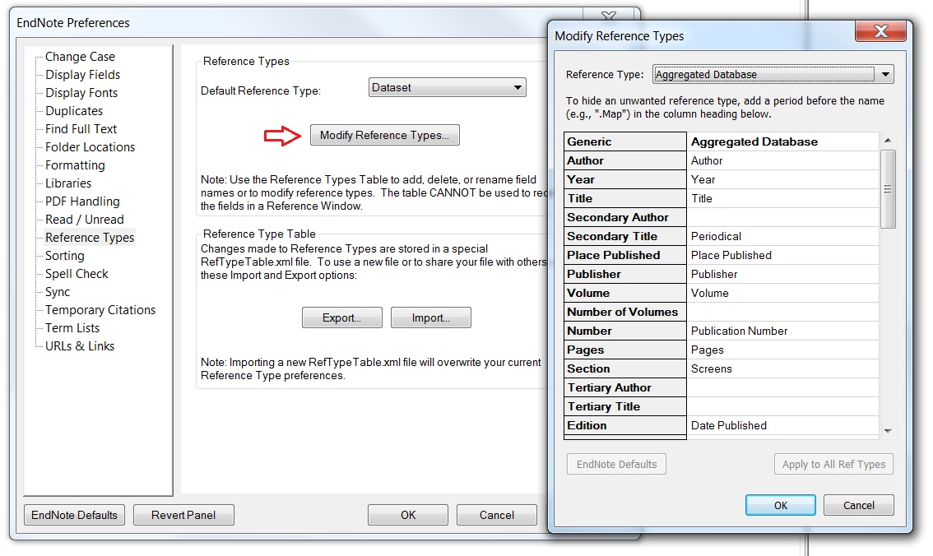
Task: Go to PDF Handling preferences
Action: [x=82, y=202]
